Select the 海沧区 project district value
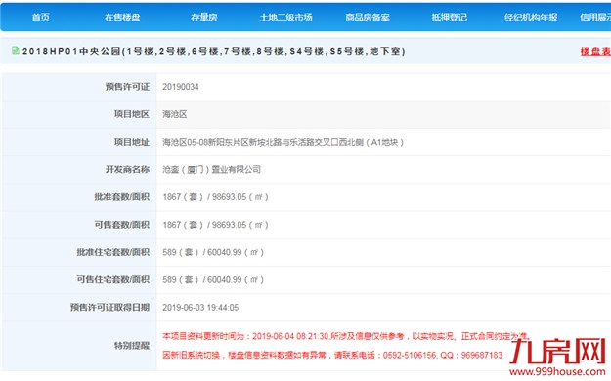 175,114
